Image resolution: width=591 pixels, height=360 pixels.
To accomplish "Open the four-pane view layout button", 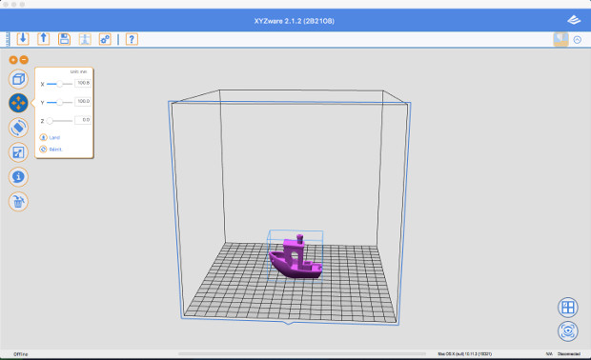I will coord(567,308).
